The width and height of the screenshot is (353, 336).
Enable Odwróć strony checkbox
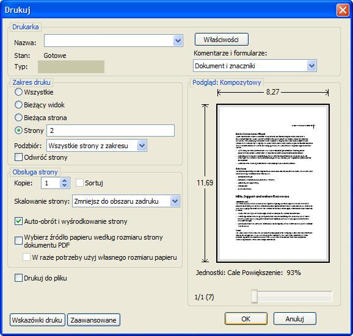18,157
